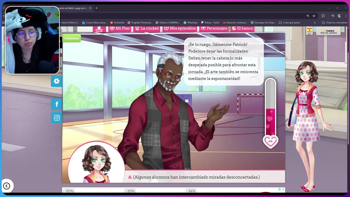
Task: Open the Mi Piso menu
Action: 119,28
